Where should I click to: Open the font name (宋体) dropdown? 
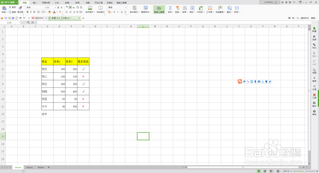45,7
